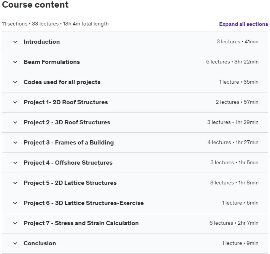The width and height of the screenshot is (270, 254).
Task: Expand chevron of Project 5 - 2D Lattice Structures
Action: point(15,183)
